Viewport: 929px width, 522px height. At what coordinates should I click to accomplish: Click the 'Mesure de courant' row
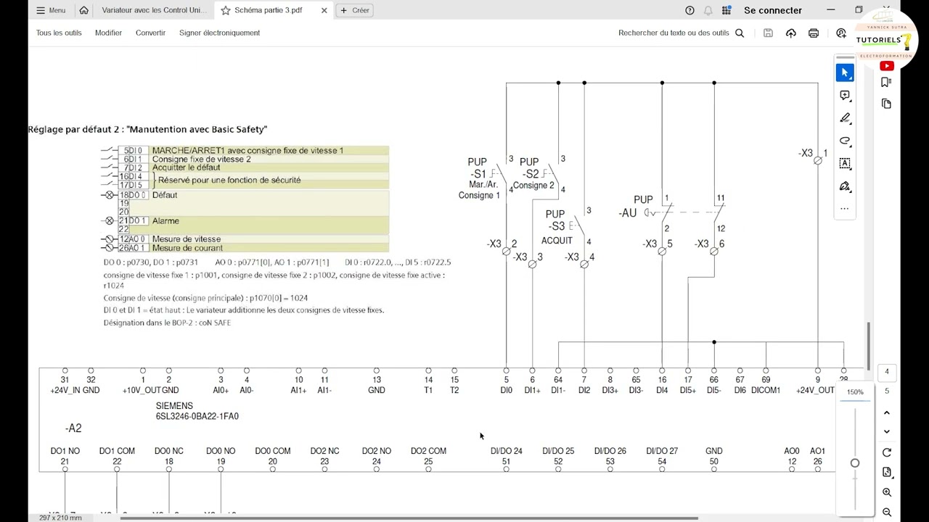tap(254, 248)
